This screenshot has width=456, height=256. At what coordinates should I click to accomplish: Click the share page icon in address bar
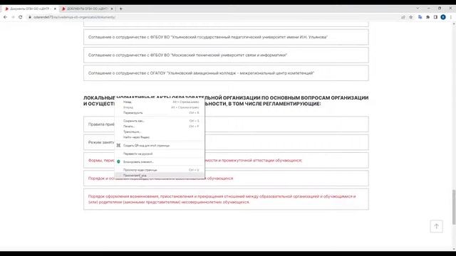(403, 17)
